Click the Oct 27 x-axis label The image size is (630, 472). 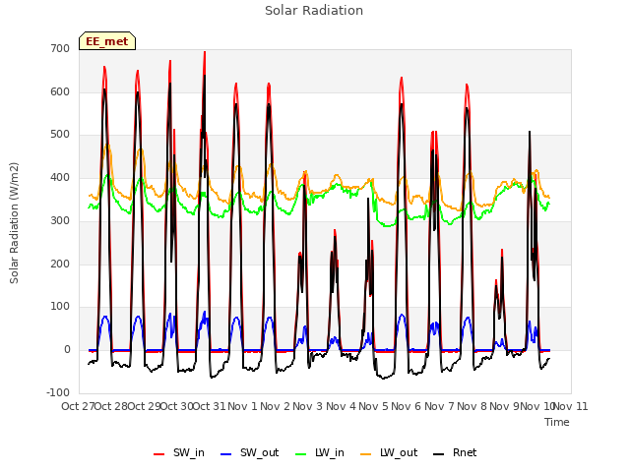click(78, 406)
